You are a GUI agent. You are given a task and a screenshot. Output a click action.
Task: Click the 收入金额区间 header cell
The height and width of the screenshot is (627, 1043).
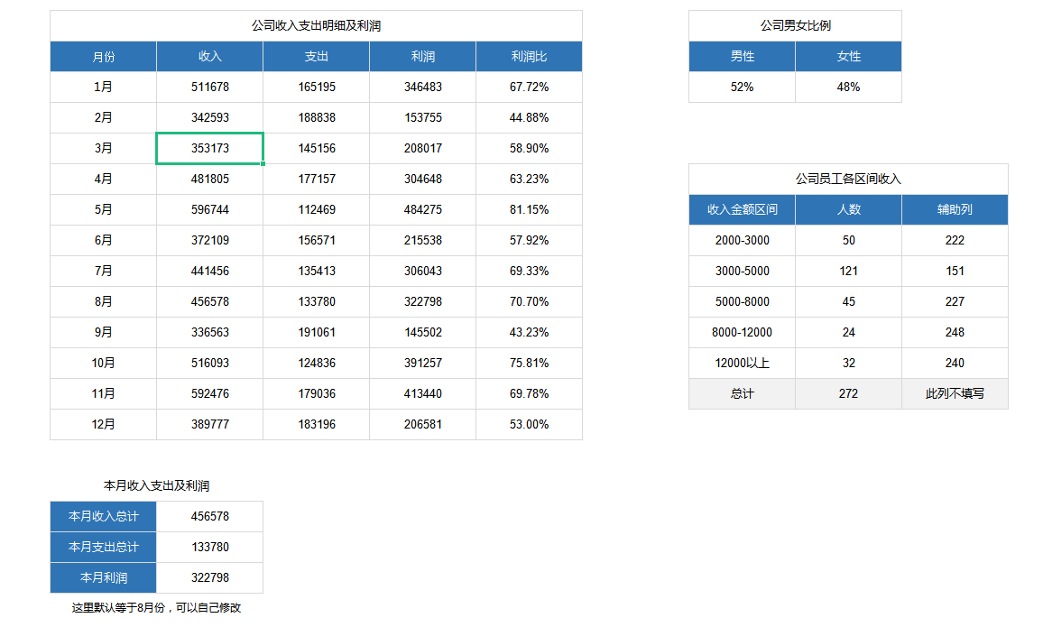(742, 210)
